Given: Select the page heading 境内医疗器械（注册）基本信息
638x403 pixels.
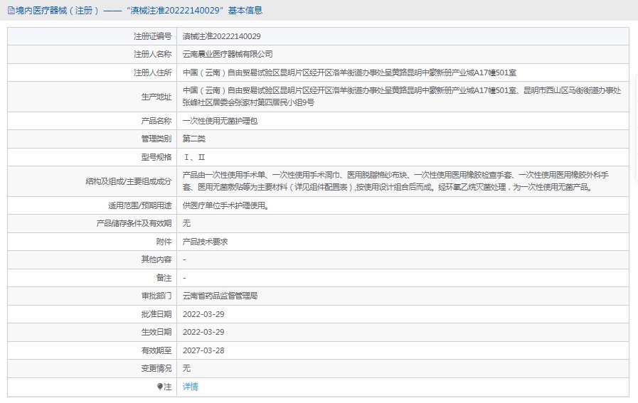Looking at the screenshot, I should coord(139,11).
